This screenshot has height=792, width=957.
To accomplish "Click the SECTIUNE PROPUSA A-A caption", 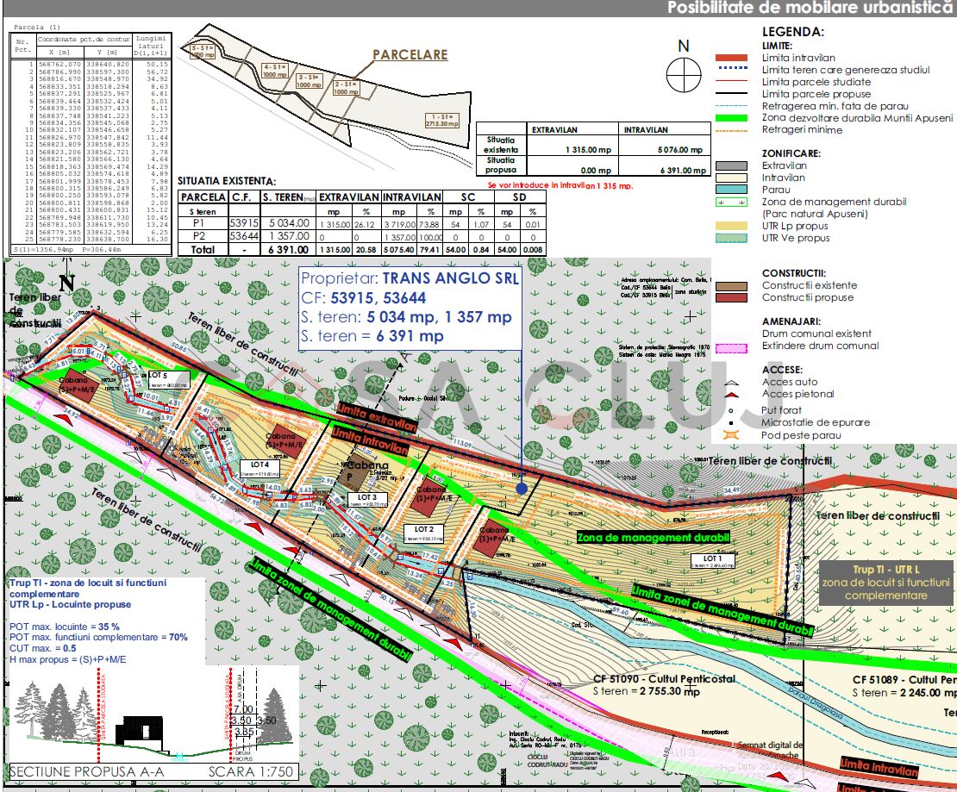I will click(87, 772).
